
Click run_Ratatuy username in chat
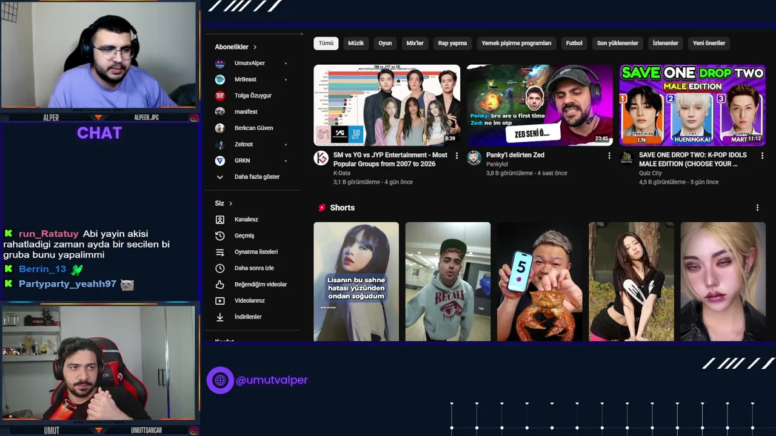[x=48, y=234]
